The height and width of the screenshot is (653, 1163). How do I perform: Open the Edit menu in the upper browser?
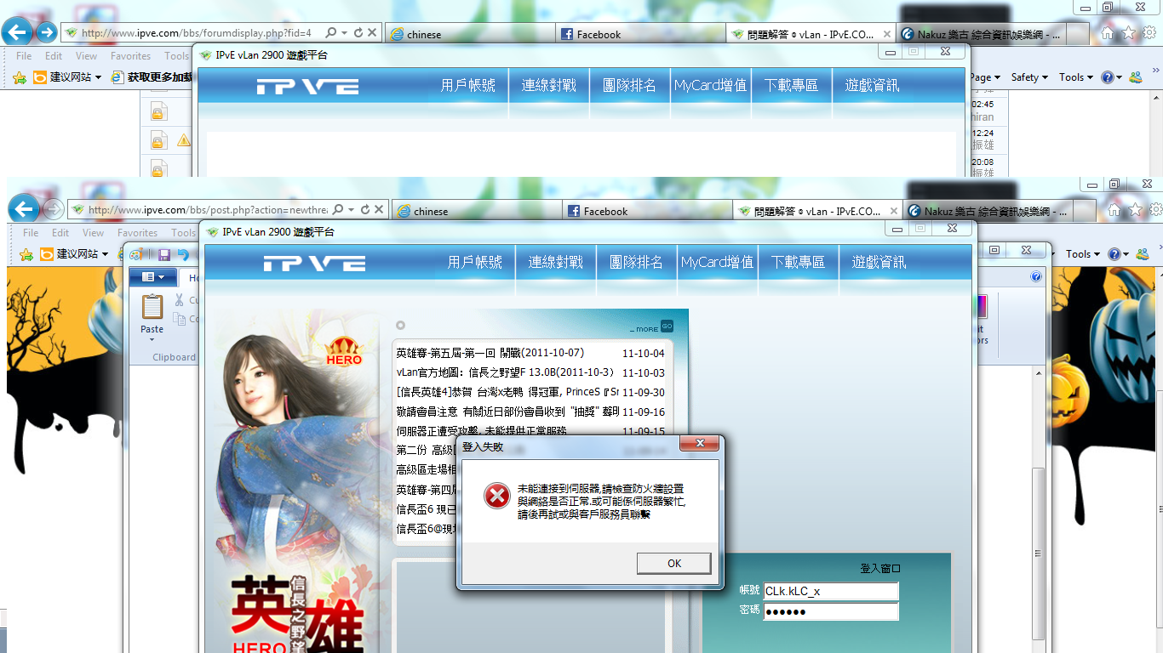(54, 56)
